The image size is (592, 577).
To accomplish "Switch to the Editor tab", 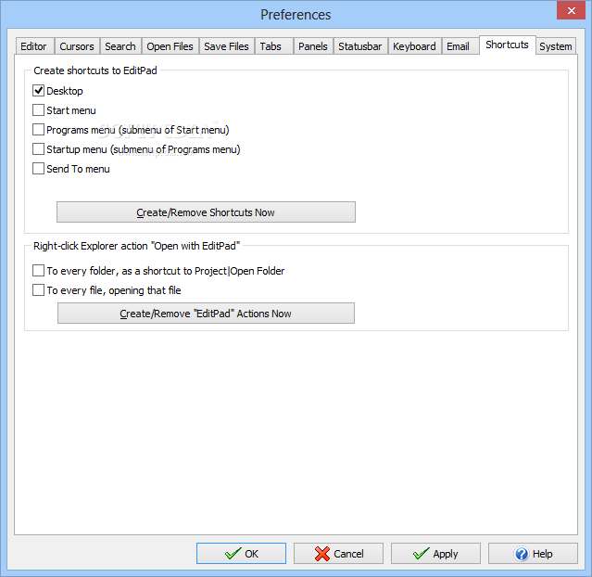I will point(34,46).
